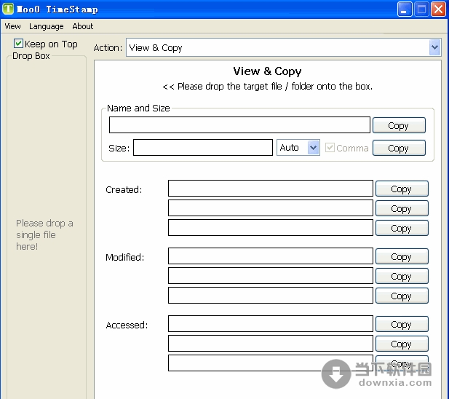Expand the Action dropdown
Screen dimensions: 449x399
(434, 47)
